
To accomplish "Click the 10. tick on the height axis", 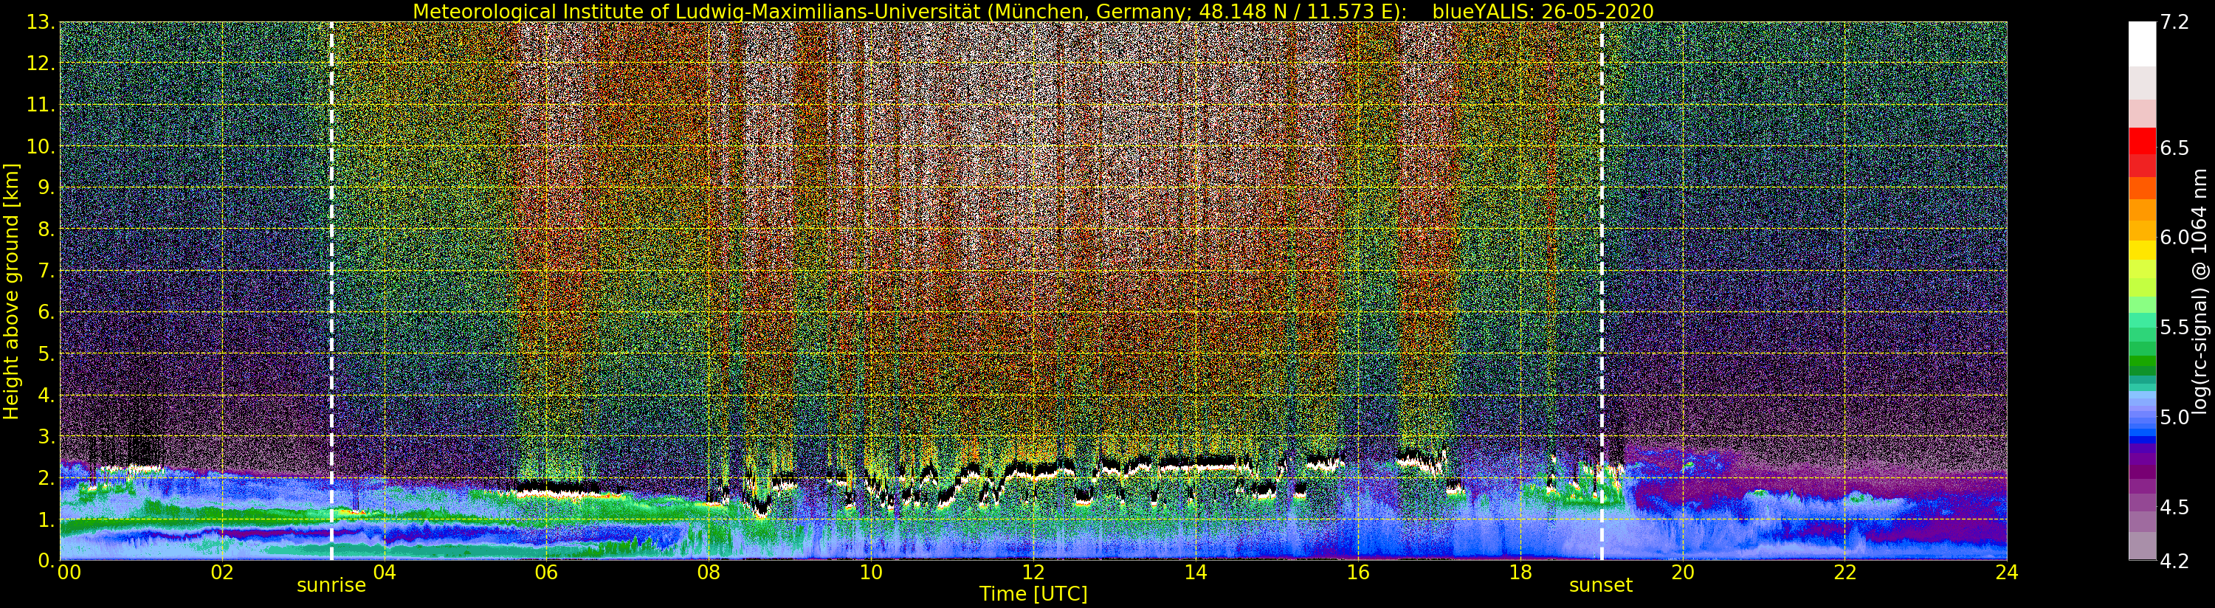I will (41, 146).
